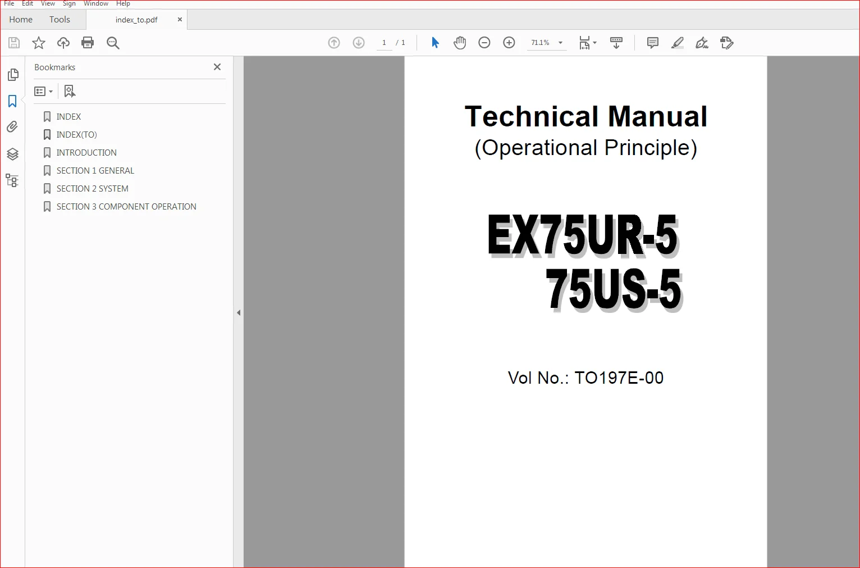
Task: Open the Model Tree panel icon
Action: 12,180
